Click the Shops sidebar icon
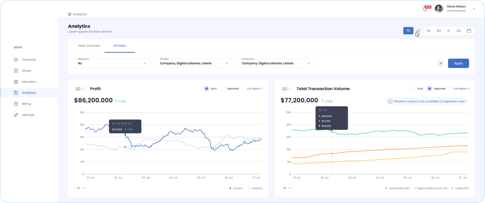 click(16, 71)
